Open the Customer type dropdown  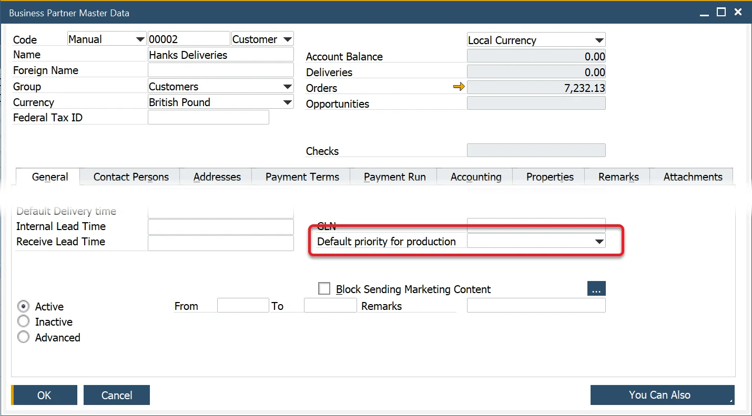[287, 39]
